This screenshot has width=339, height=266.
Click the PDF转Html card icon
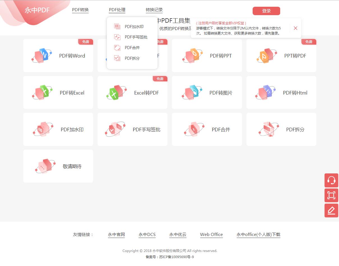[265, 93]
